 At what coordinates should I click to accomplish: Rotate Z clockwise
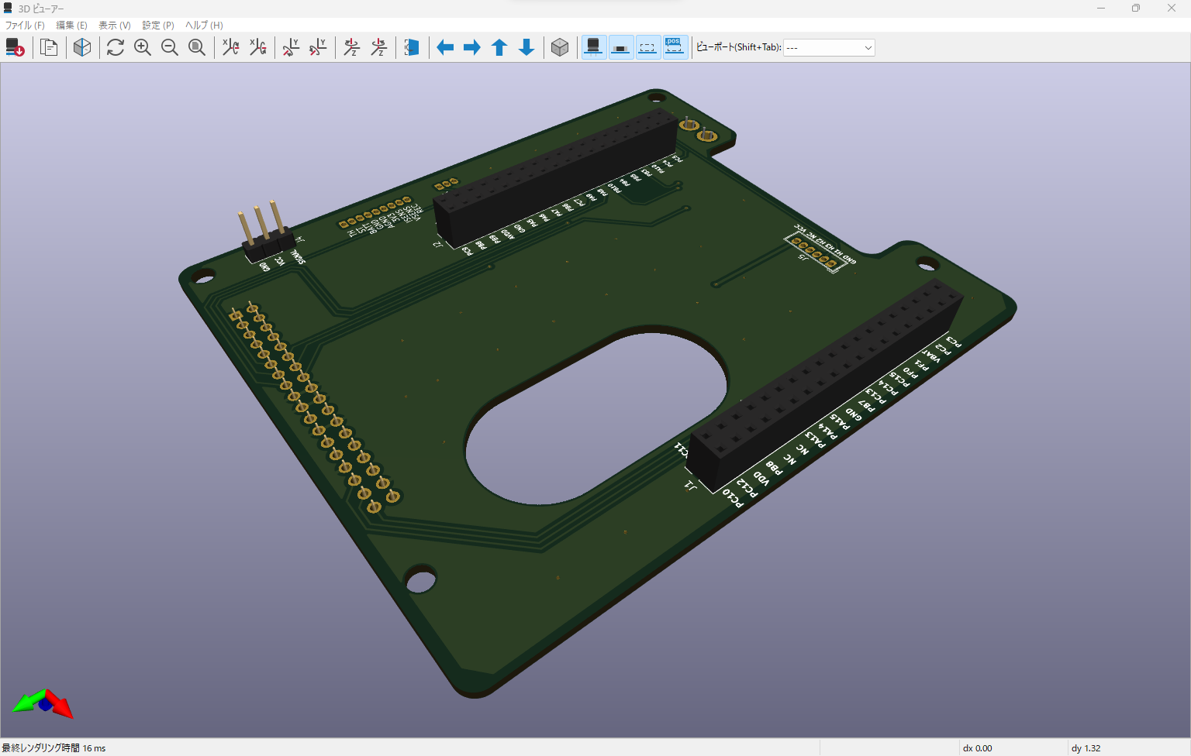point(351,47)
